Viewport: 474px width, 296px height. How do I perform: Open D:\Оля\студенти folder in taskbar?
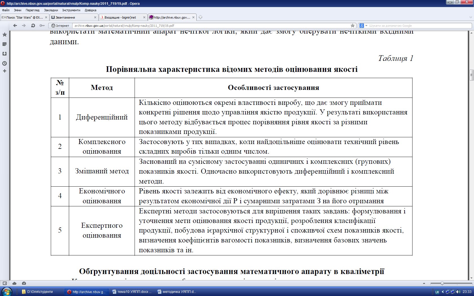(41, 292)
